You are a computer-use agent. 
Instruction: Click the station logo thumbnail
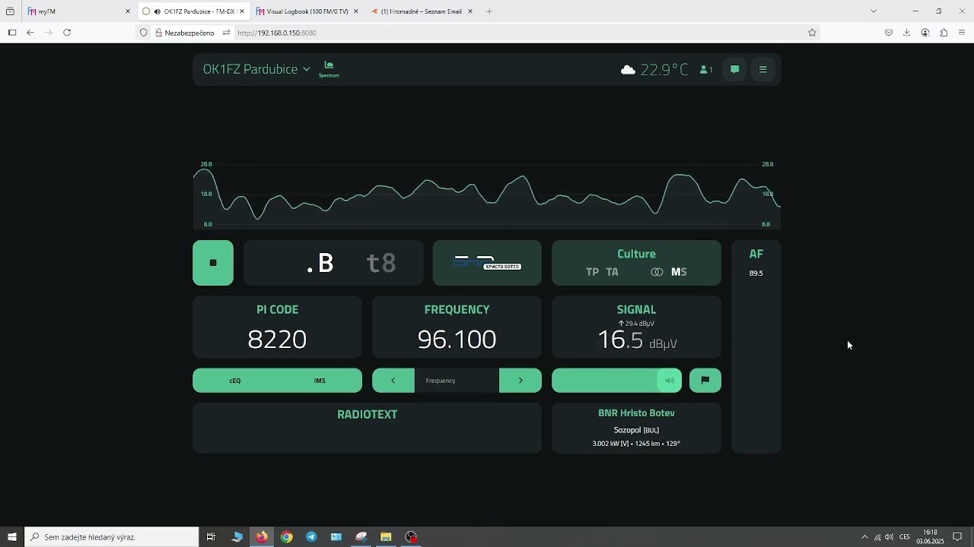tap(487, 263)
